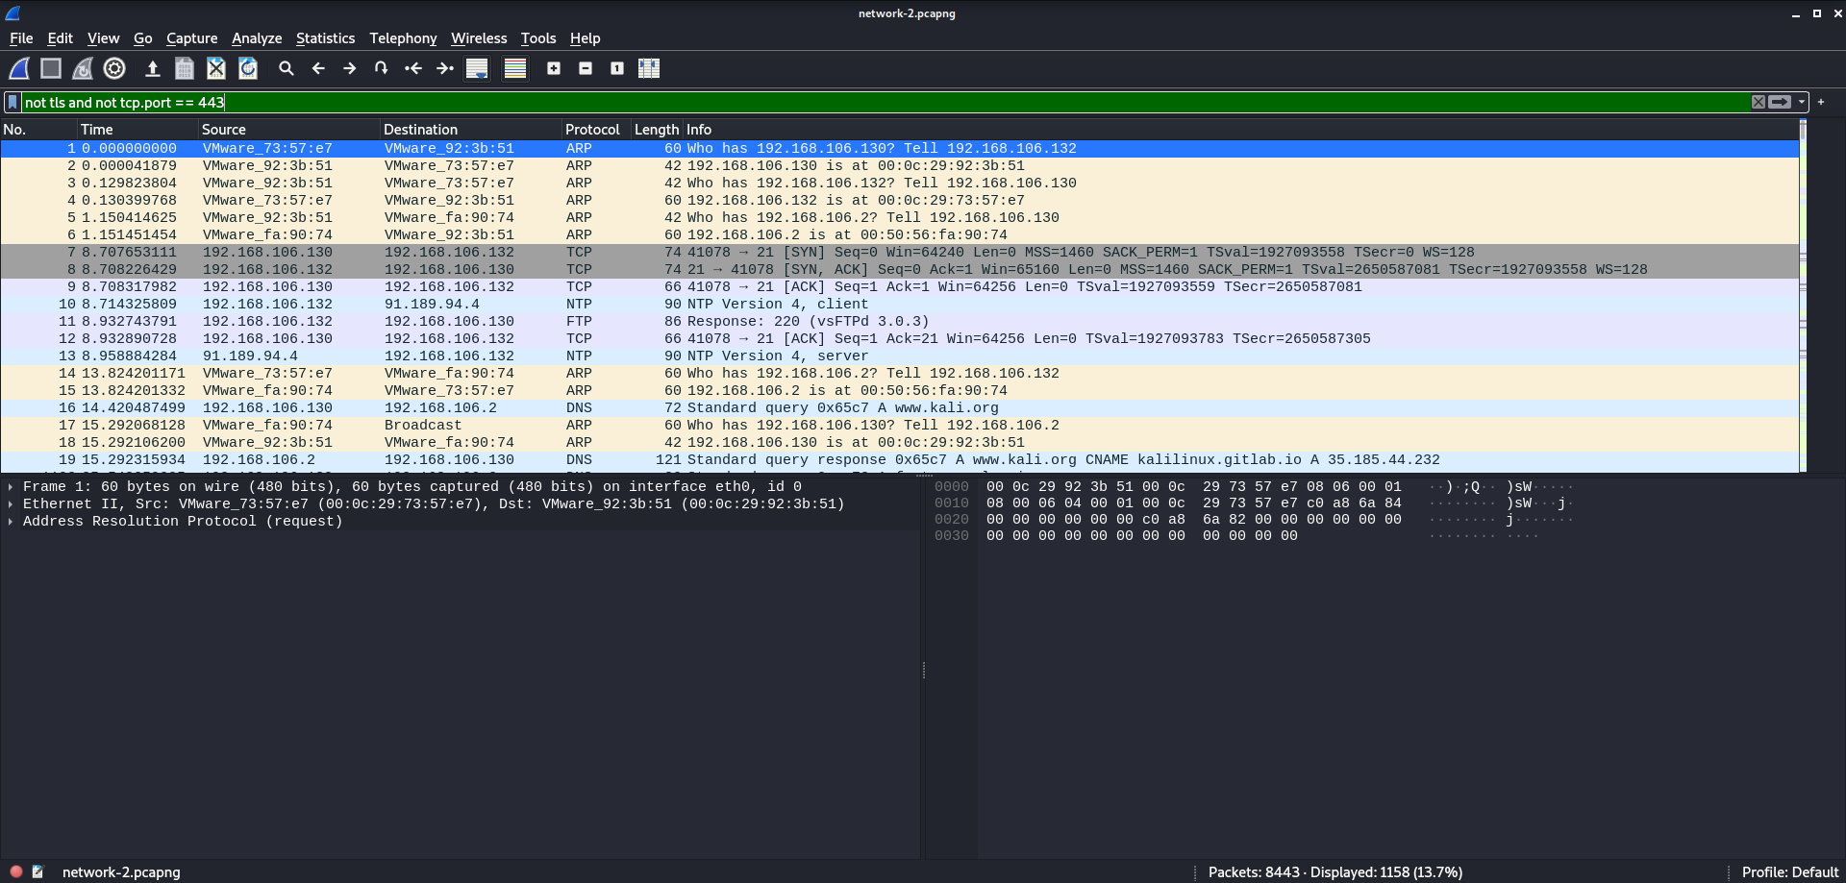Restart the current capture
The height and width of the screenshot is (883, 1846).
tap(83, 68)
